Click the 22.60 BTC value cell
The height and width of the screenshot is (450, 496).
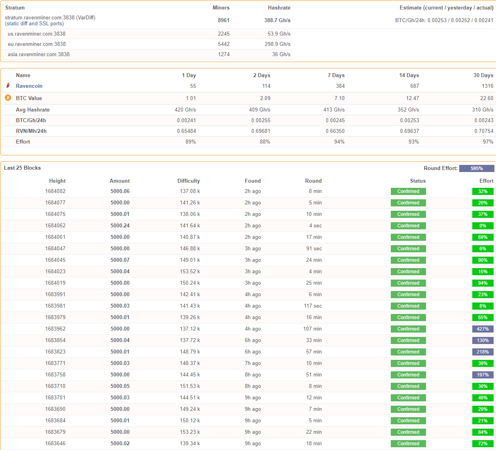pos(487,98)
